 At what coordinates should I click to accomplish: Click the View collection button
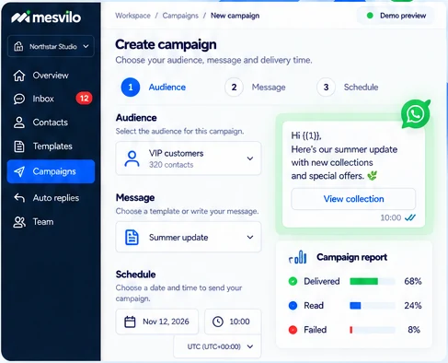[353, 199]
